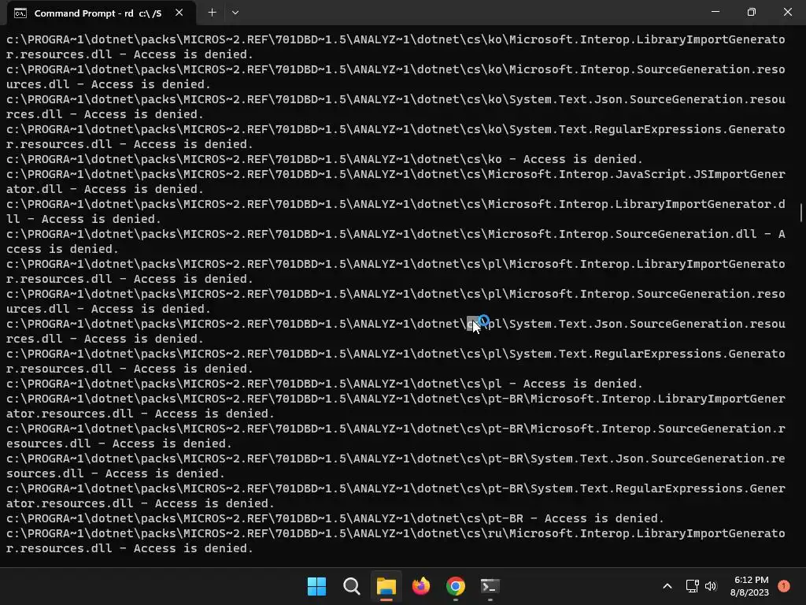Click the 'cs\Microsoft.Interop.SourceGeneration.dll - A' line
This screenshot has width=806, height=605.
pyautogui.click(x=396, y=234)
